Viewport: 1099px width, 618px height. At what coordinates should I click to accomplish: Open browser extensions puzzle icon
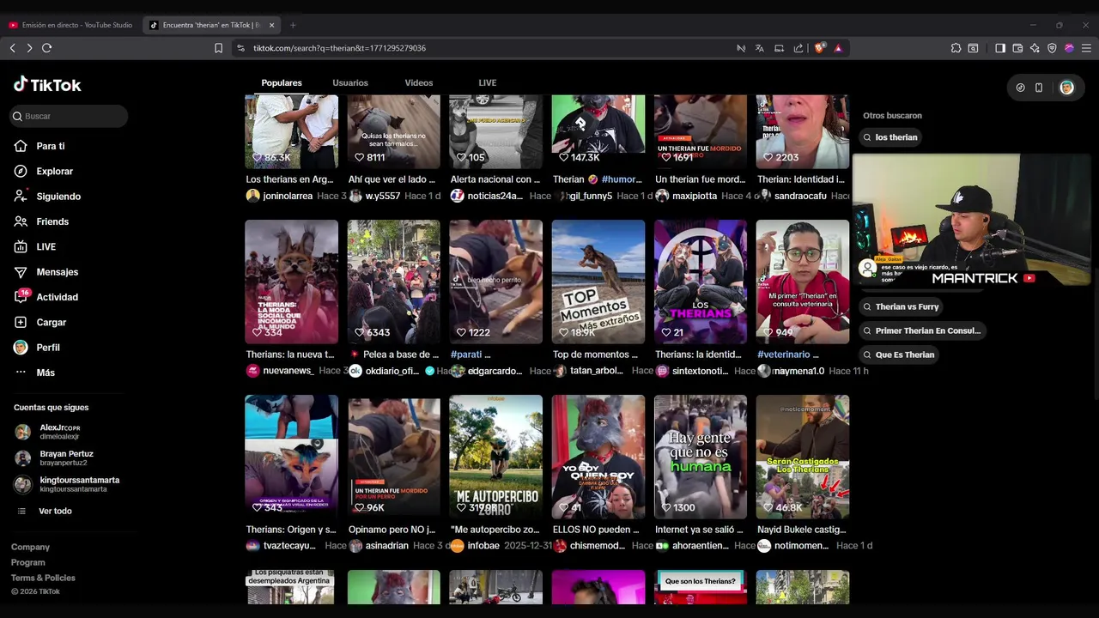tap(956, 48)
